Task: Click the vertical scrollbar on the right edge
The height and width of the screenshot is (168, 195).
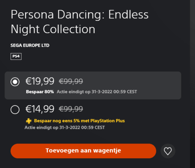Action: (193, 84)
